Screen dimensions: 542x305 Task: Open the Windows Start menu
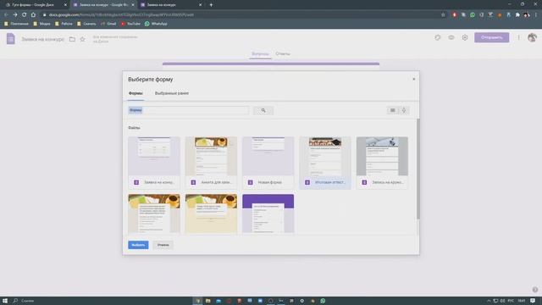pos(5,301)
